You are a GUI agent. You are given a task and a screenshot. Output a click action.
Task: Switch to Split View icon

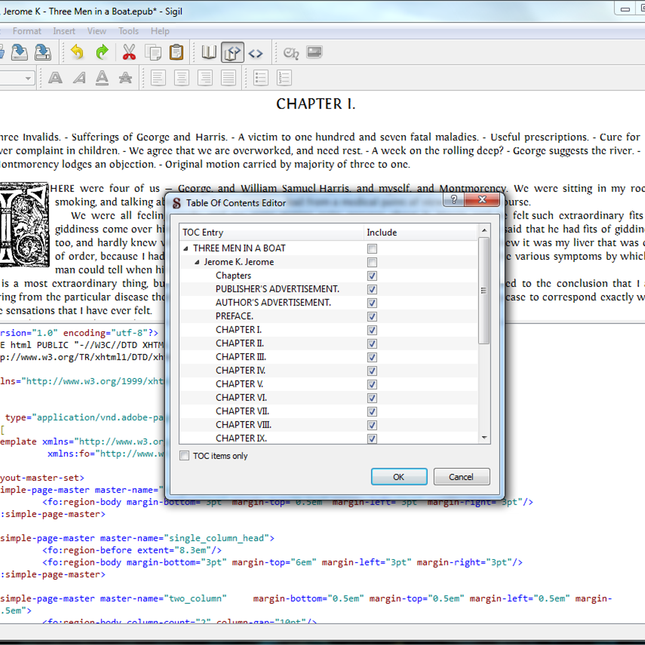click(x=232, y=52)
